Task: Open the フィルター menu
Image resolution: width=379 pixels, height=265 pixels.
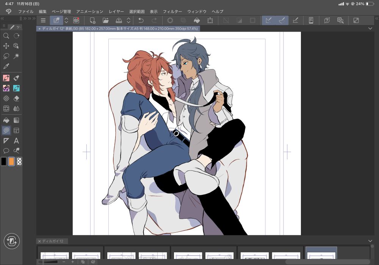Action: [172, 12]
